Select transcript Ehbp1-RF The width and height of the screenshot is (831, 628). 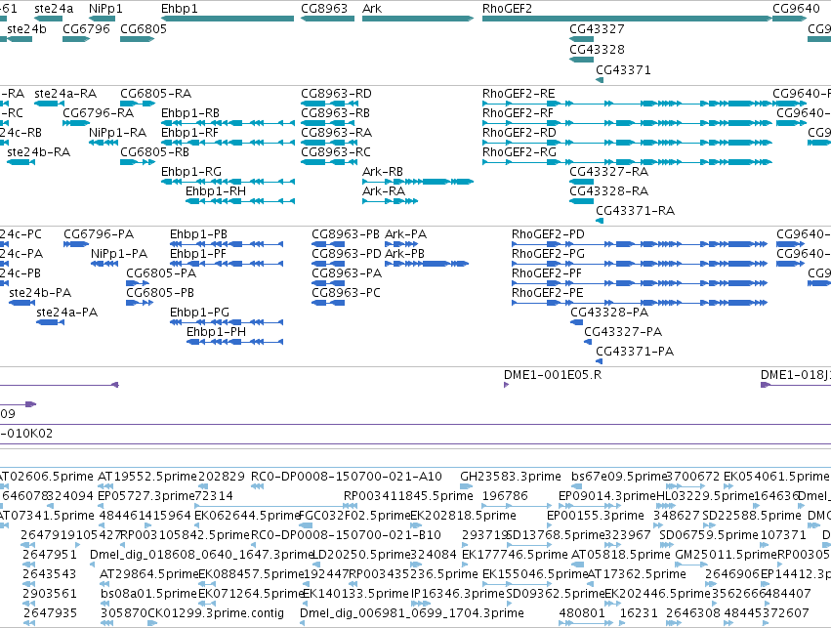[228, 143]
